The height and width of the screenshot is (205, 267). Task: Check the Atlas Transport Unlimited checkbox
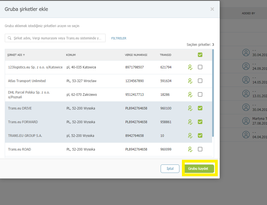pyautogui.click(x=200, y=81)
